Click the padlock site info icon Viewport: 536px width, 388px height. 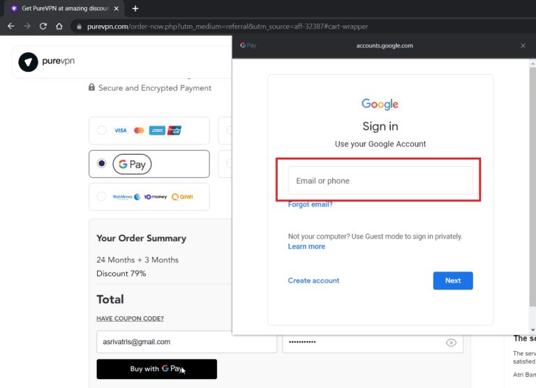tap(79, 27)
